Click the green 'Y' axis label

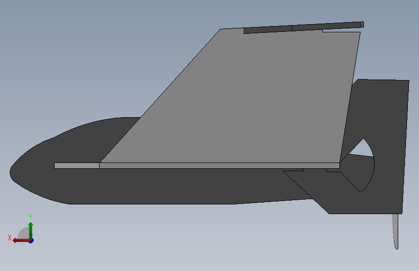(30, 217)
